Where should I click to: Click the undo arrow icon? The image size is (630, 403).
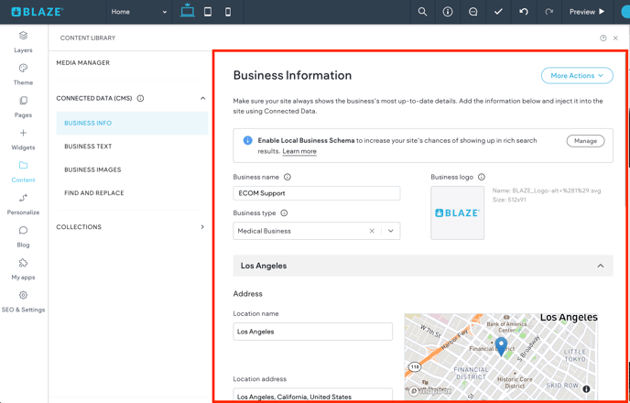tap(524, 12)
